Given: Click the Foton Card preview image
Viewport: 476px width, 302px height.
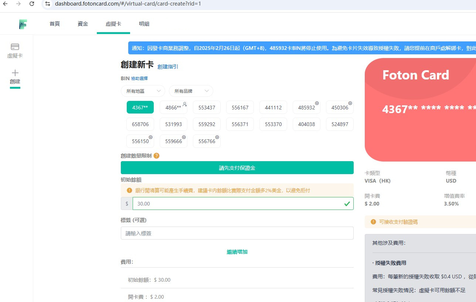Looking at the screenshot, I should [420, 110].
